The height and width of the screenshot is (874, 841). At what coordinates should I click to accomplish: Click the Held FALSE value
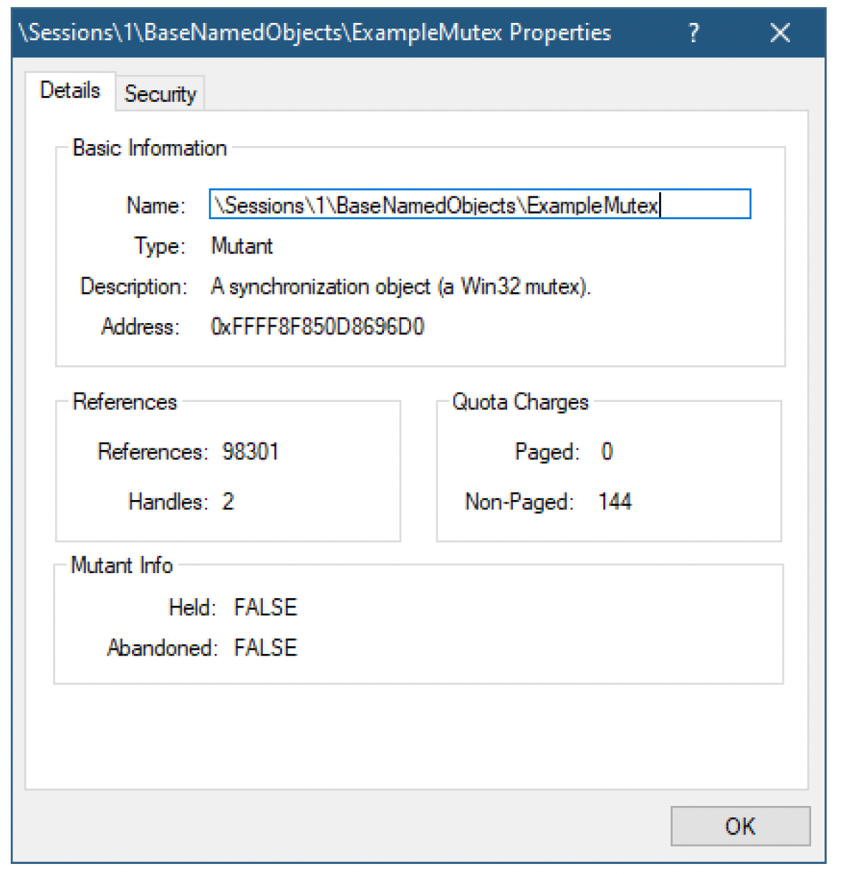click(265, 608)
